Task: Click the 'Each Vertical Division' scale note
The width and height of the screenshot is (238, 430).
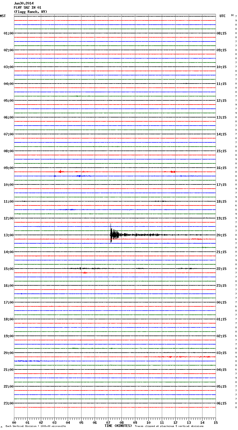Action: coord(36,426)
